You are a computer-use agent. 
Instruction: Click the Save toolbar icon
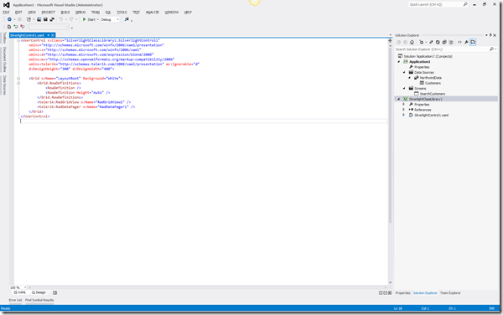[45, 19]
